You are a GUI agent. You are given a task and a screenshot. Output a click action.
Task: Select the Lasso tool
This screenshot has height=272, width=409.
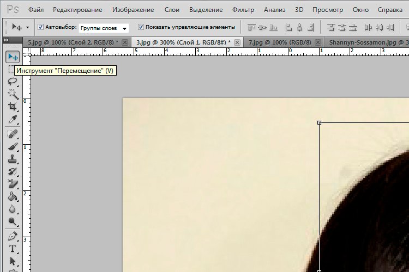click(13, 81)
